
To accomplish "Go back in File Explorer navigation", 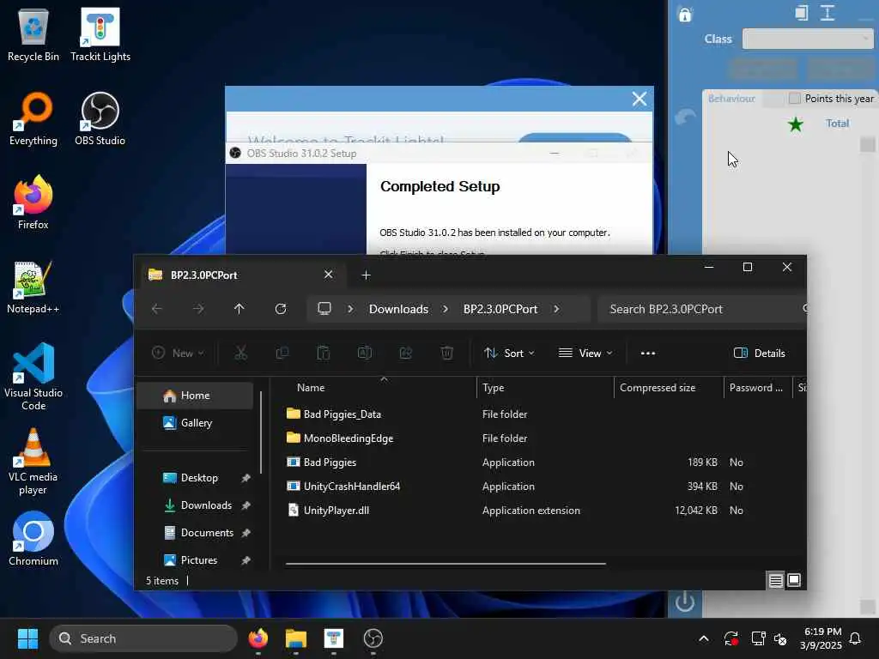I will [x=157, y=309].
